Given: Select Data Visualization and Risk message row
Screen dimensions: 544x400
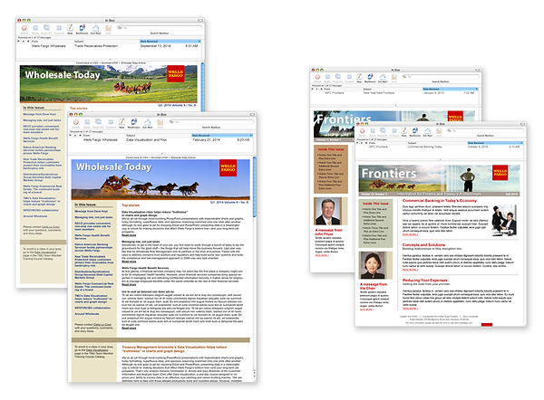Looking at the screenshot, I should click(160, 140).
